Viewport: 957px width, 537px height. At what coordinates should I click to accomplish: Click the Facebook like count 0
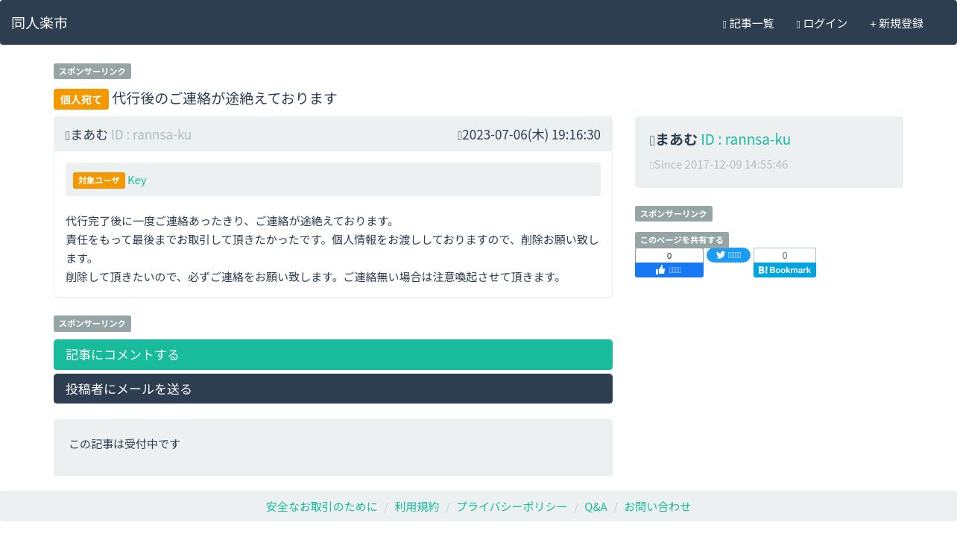click(x=669, y=256)
